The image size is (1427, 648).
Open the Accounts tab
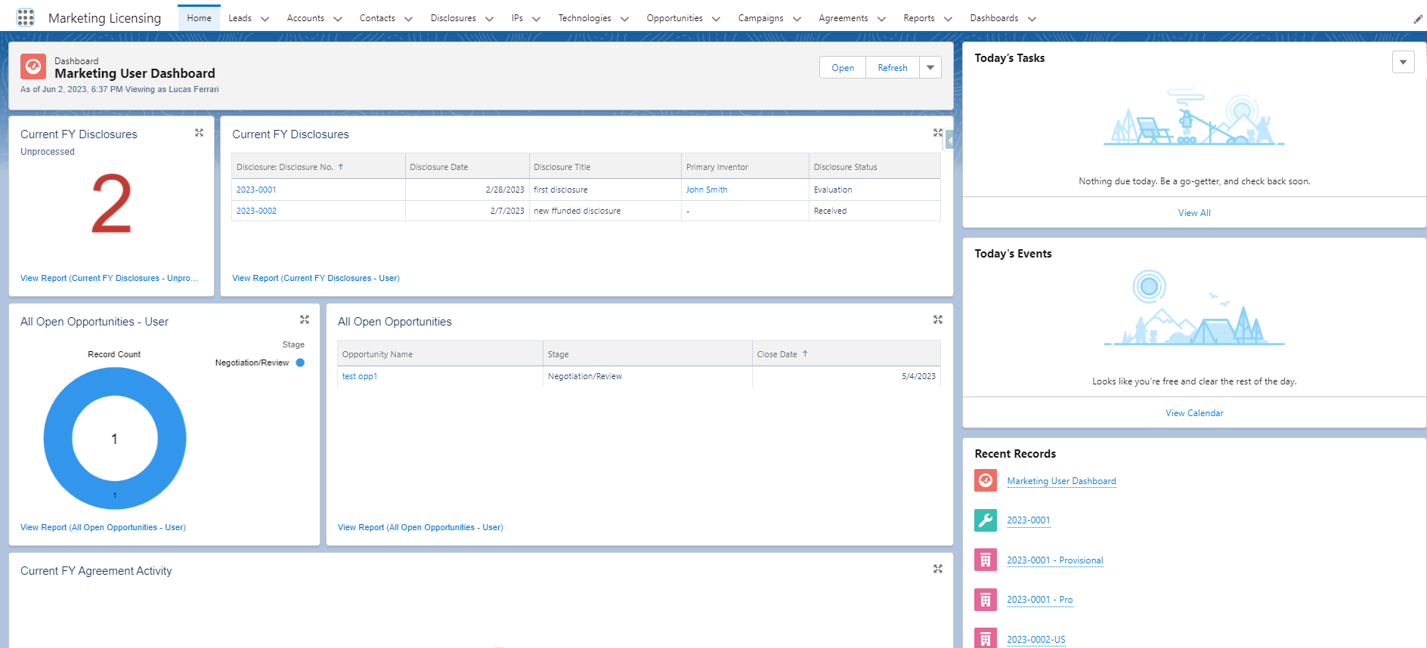coord(305,18)
